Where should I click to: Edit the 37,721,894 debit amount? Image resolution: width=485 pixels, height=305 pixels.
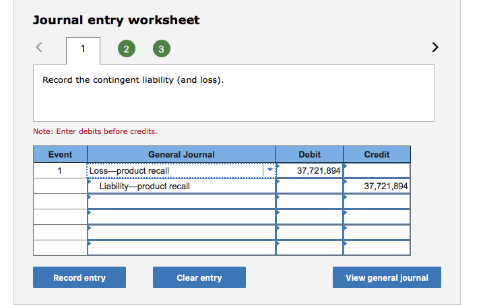pos(310,170)
